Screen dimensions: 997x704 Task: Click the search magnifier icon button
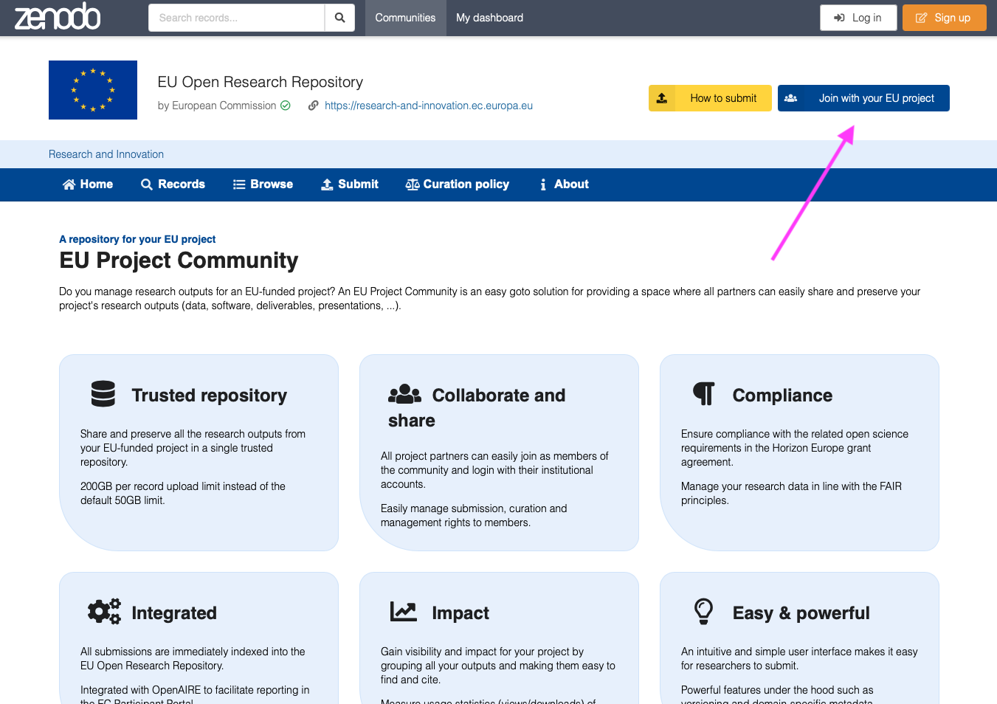pos(339,18)
